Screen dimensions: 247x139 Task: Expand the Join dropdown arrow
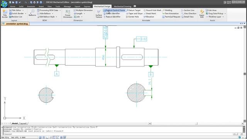coord(82,17)
